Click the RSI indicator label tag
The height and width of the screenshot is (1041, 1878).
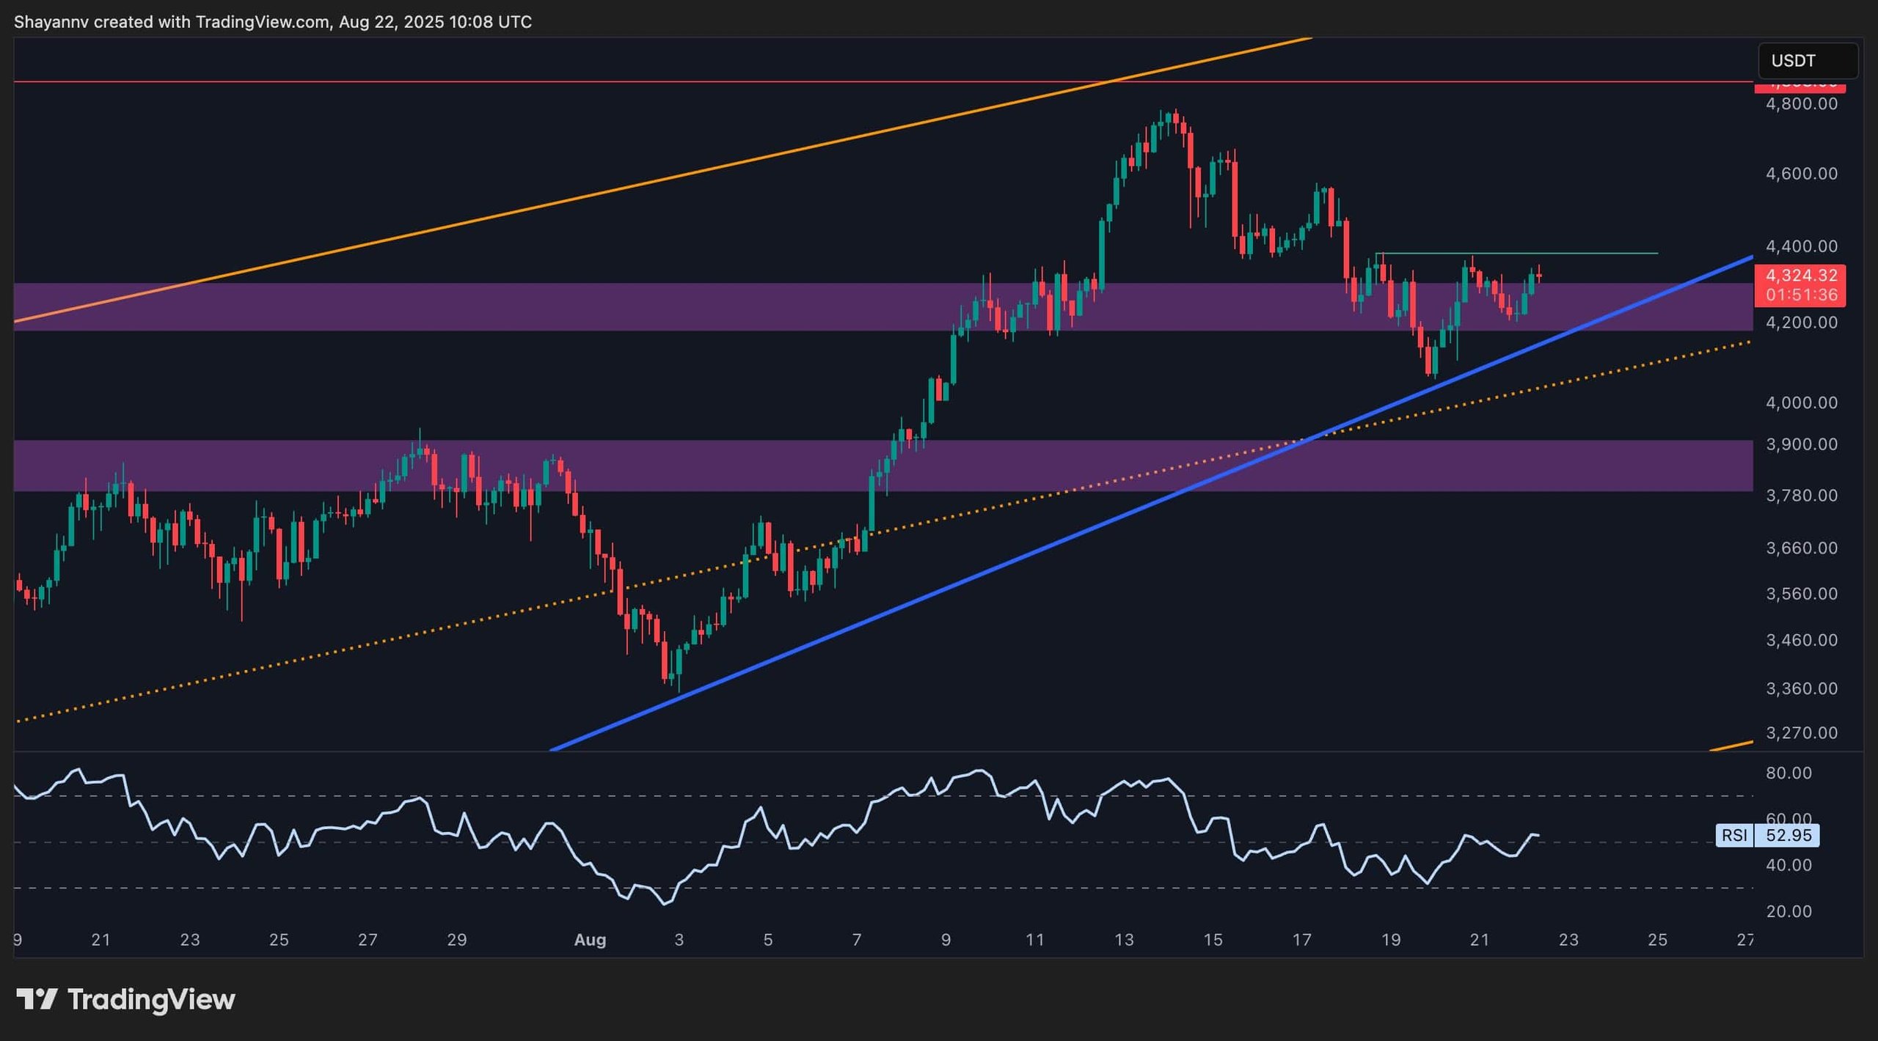click(1734, 835)
